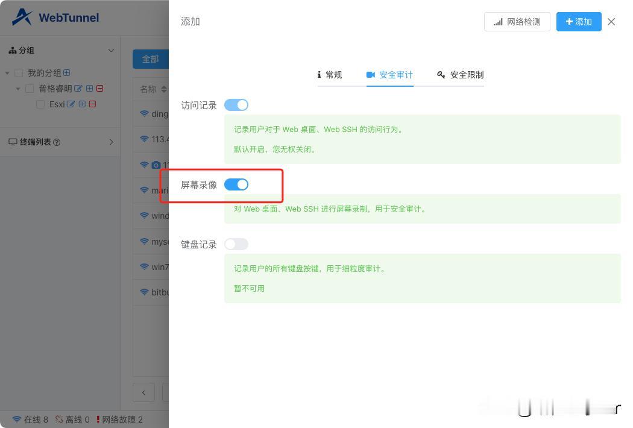Screen dimensions: 633x428
Task: Edit the 普格睿明 group name
Action: click(78, 89)
